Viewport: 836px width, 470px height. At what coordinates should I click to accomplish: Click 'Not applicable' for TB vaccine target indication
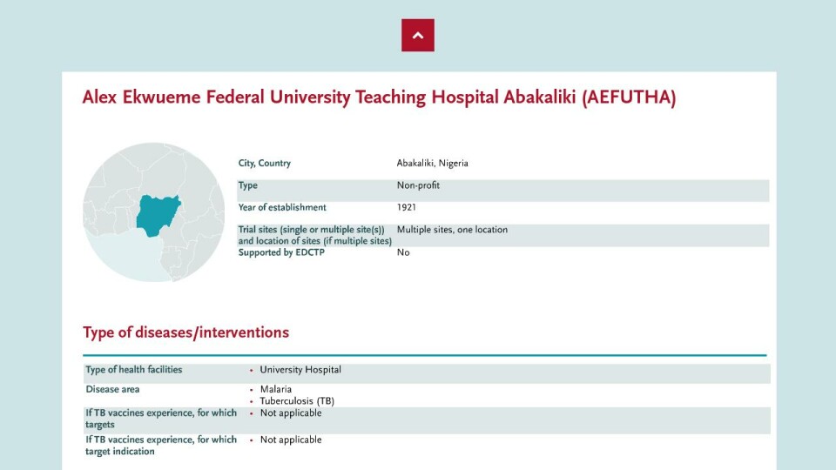(x=291, y=440)
